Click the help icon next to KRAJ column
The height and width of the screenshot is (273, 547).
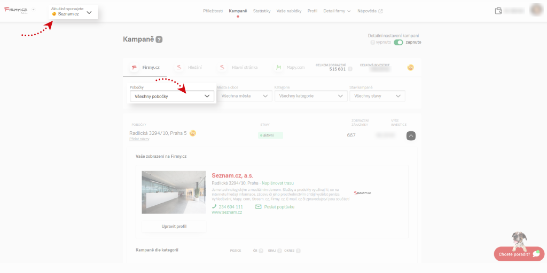279,251
